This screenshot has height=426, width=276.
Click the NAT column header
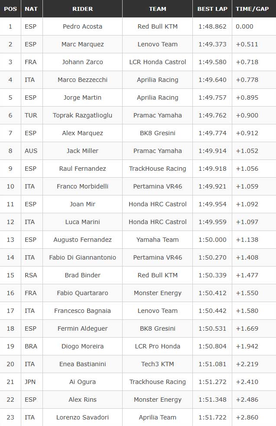31,9
